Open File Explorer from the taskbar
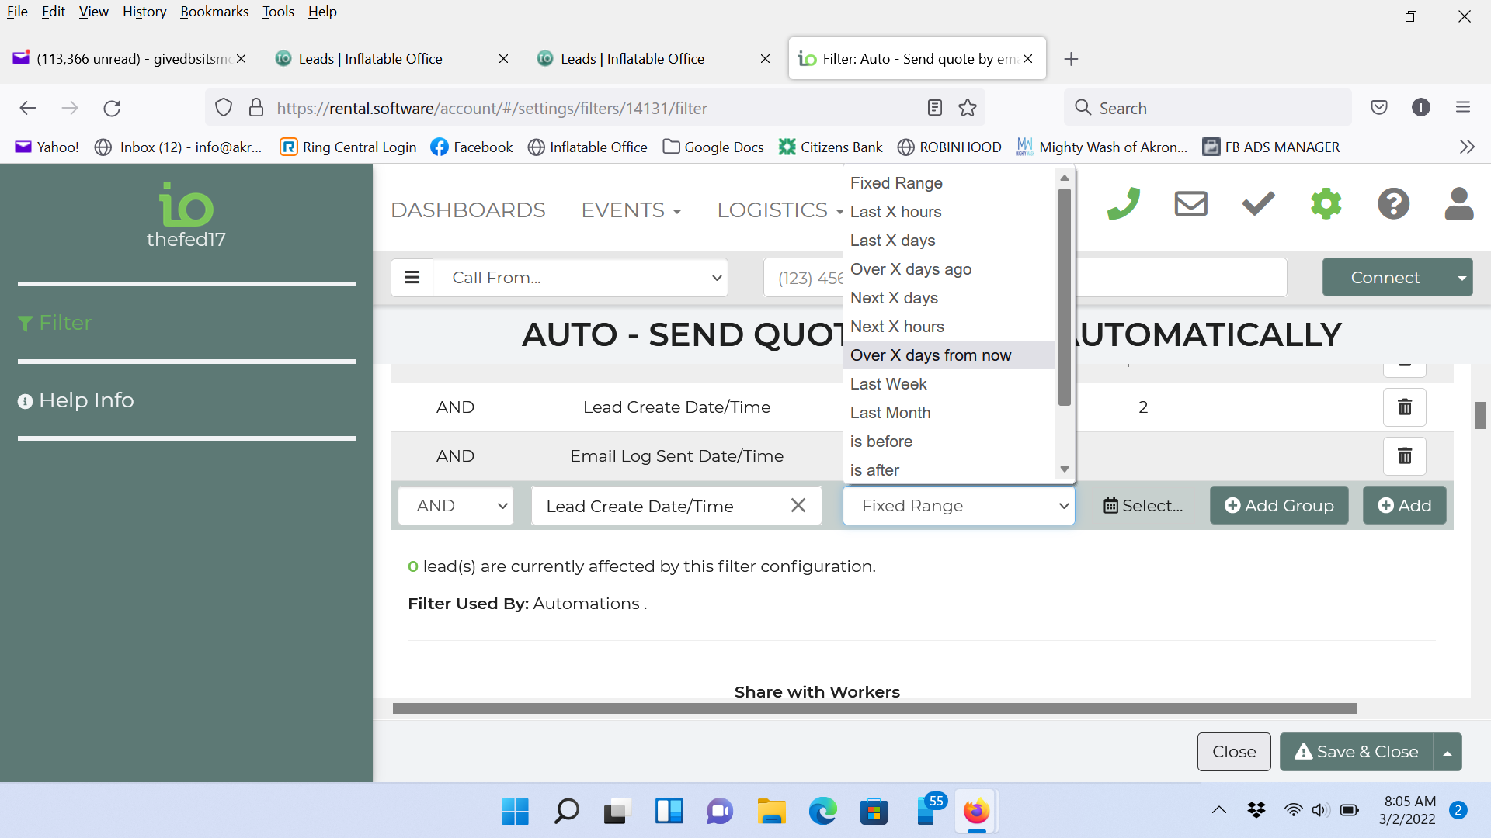Image resolution: width=1491 pixels, height=838 pixels. pos(771,812)
